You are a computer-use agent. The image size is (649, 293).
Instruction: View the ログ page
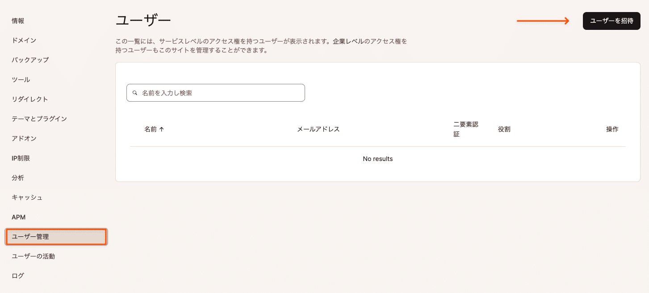pos(17,276)
